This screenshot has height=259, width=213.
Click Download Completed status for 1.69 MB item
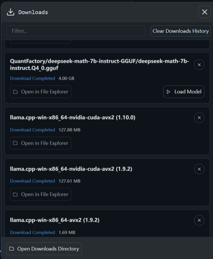click(33, 232)
